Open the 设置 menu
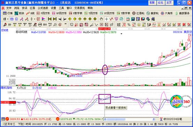The height and width of the screenshot is (127, 193). (x=53, y=8)
